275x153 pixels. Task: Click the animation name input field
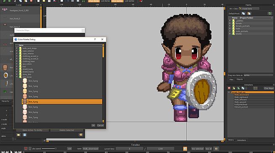point(91,149)
